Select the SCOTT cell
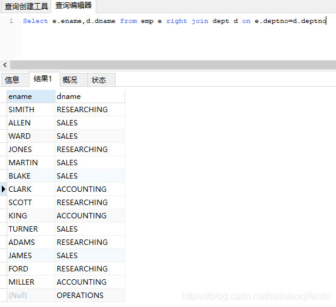This screenshot has width=336, height=307. (31, 203)
